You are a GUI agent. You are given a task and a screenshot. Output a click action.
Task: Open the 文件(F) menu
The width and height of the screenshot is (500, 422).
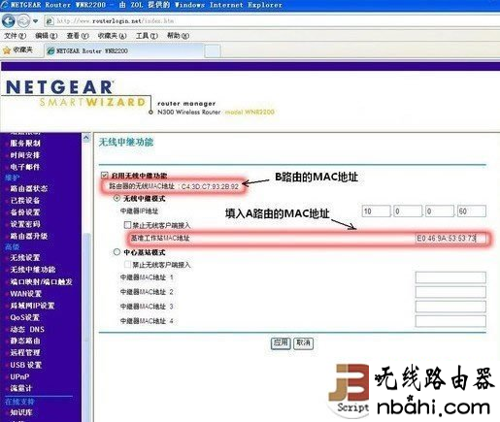15,36
